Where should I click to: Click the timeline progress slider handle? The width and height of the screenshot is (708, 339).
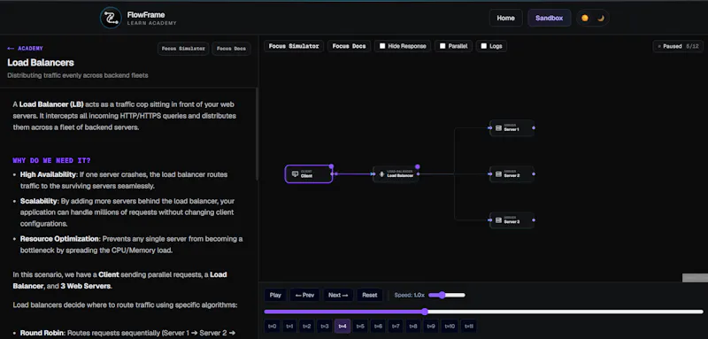pyautogui.click(x=425, y=312)
